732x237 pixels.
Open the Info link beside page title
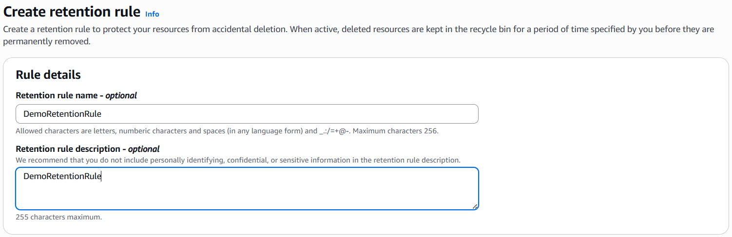pyautogui.click(x=152, y=14)
